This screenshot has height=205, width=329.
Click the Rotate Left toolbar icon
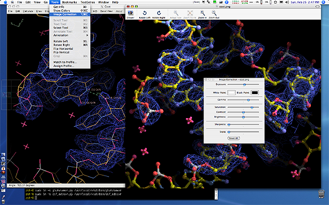[145, 13]
